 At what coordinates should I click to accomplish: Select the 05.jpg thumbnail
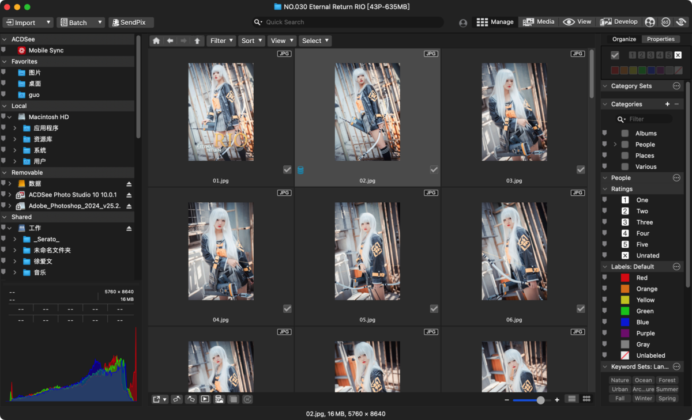click(x=367, y=251)
